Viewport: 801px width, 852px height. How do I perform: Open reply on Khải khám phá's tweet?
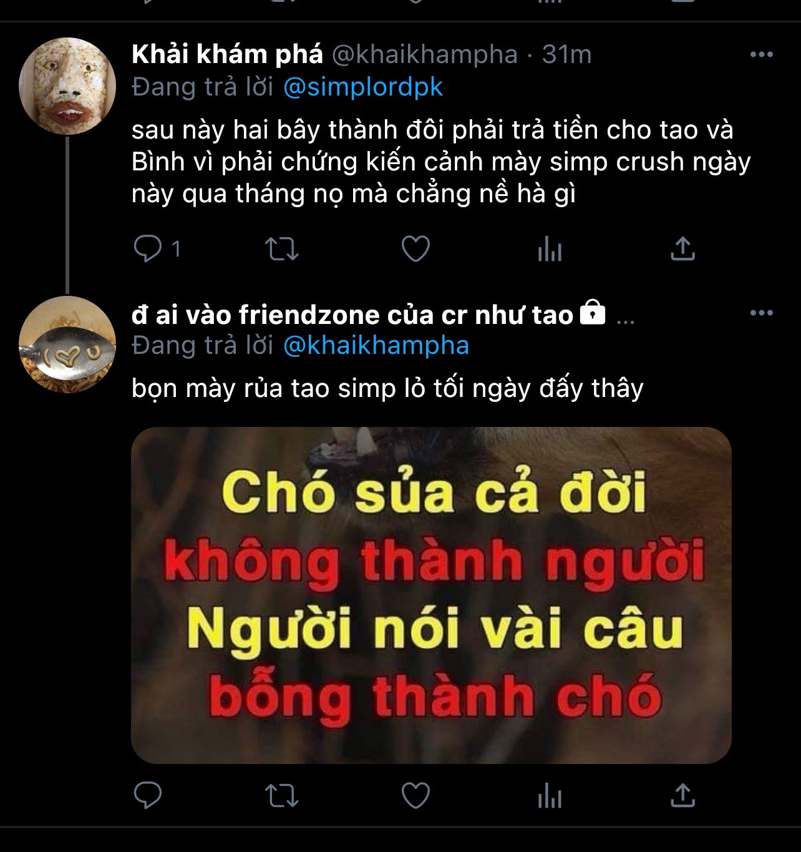point(148,249)
